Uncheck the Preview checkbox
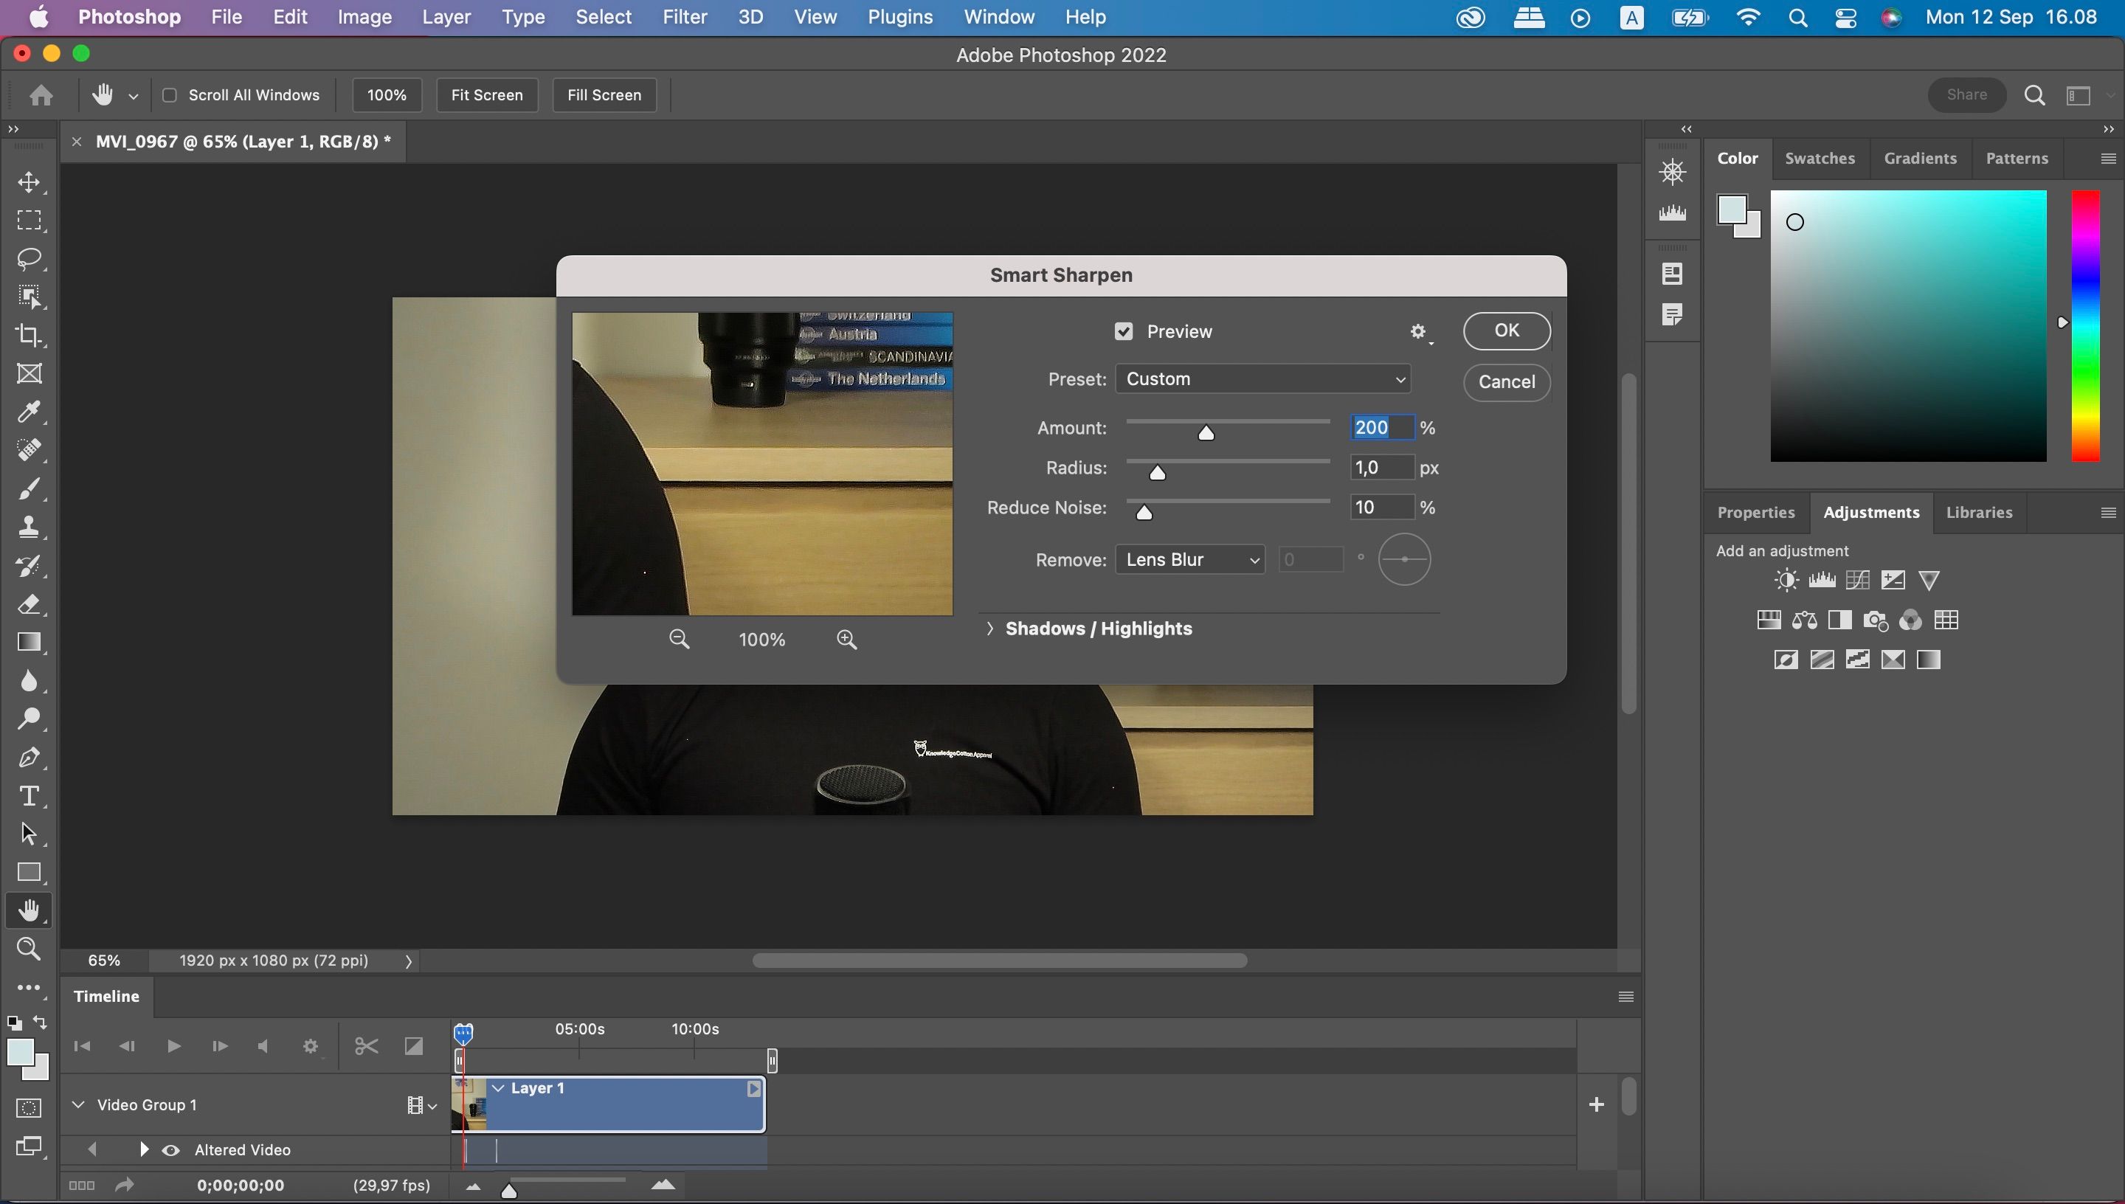This screenshot has height=1204, width=2125. (x=1123, y=331)
